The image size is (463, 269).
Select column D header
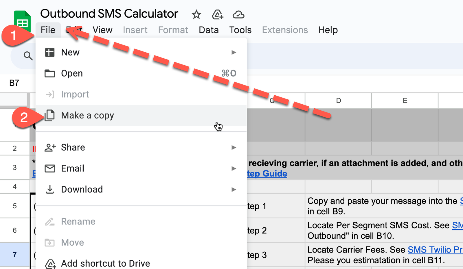[x=338, y=101]
